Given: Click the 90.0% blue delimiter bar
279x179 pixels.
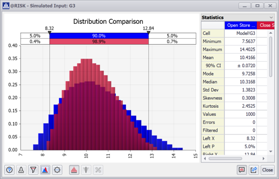Looking at the screenshot, I should click(99, 36).
